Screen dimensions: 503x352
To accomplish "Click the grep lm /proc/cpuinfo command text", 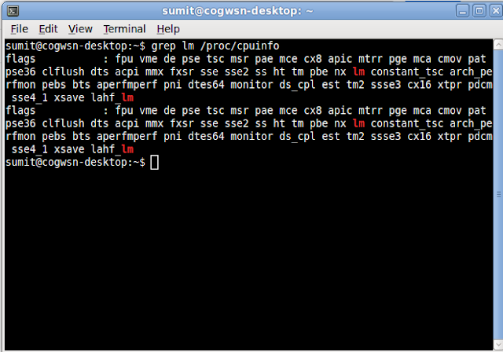I will coord(215,46).
